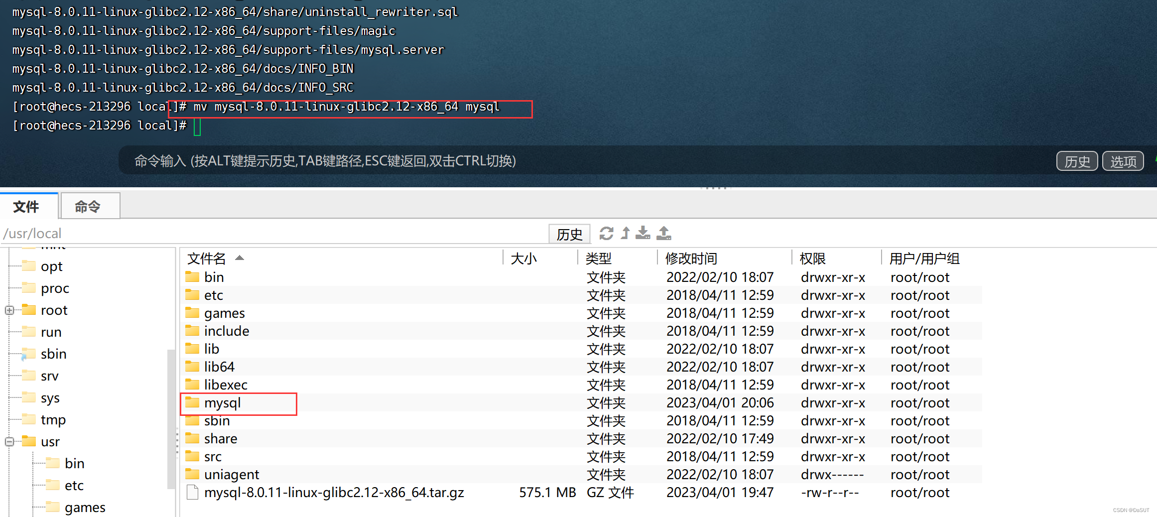Click 选项 button in command input bar
This screenshot has width=1157, height=517.
point(1123,161)
